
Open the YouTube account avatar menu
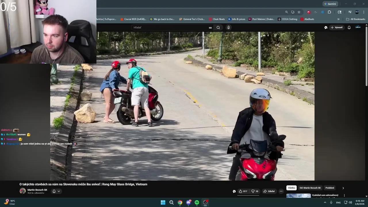(x=358, y=27)
